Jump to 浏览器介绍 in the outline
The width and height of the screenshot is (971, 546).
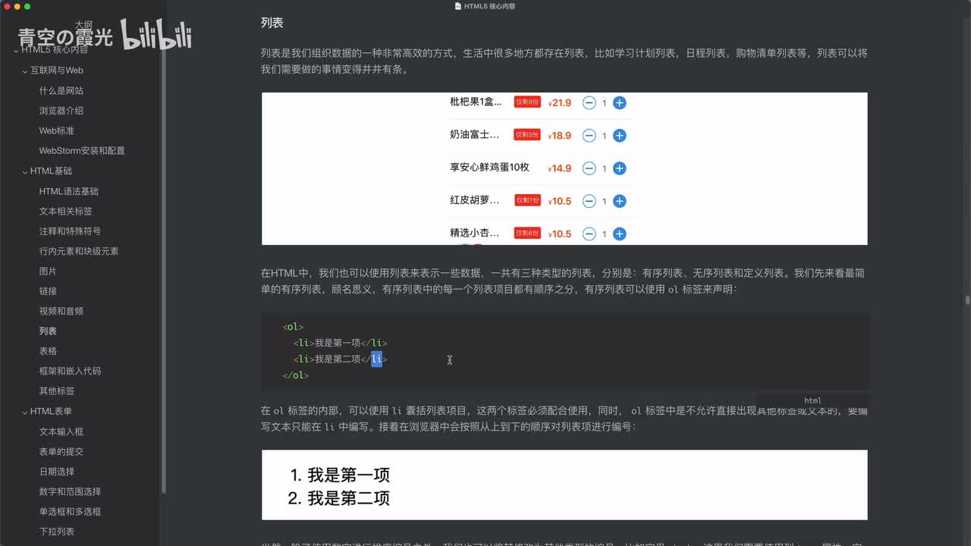tap(61, 111)
